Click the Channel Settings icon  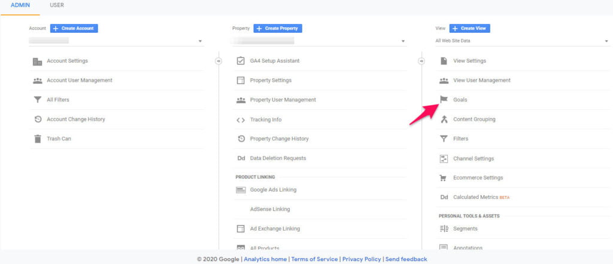444,159
